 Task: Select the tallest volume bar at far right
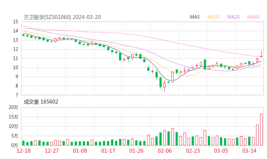click(x=261, y=129)
